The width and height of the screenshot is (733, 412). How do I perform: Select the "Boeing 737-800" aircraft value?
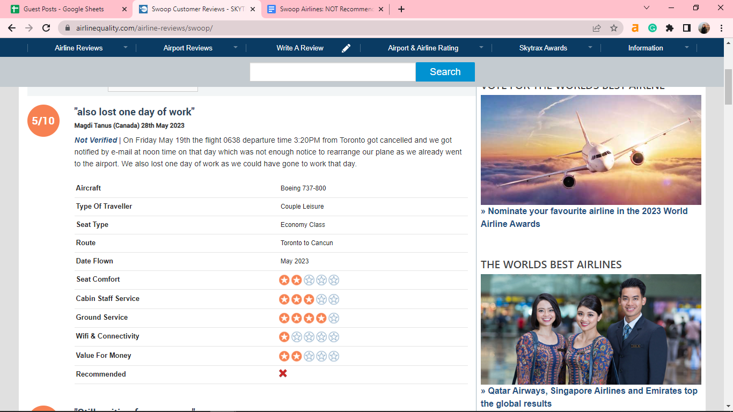click(x=303, y=188)
